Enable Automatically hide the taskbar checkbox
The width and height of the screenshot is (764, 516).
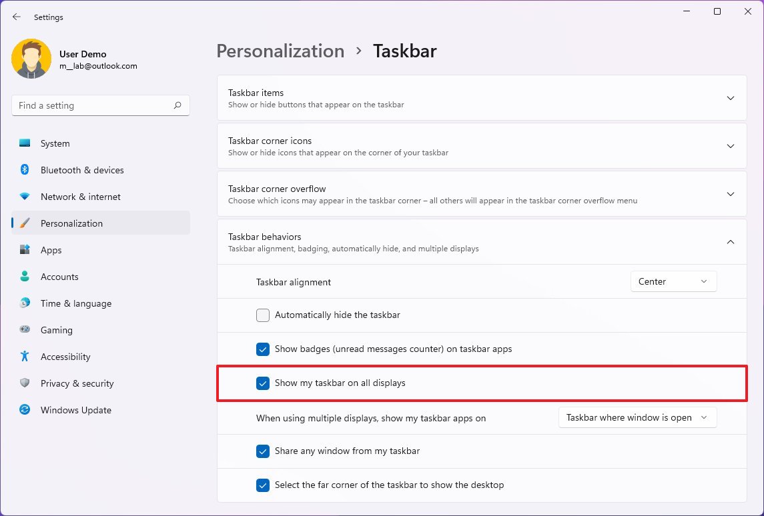(263, 315)
